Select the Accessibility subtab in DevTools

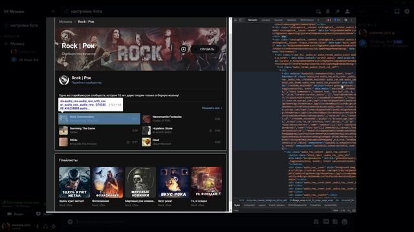coord(331,205)
